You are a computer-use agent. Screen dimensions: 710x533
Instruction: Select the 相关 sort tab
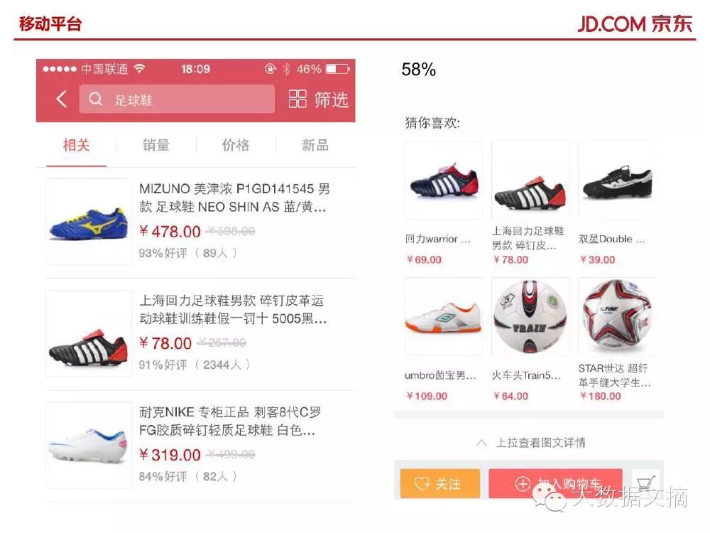pyautogui.click(x=76, y=145)
